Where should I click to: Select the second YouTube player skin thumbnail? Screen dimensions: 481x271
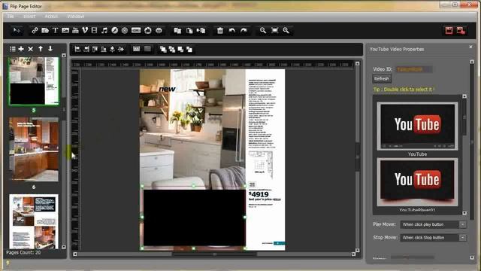tap(417, 181)
